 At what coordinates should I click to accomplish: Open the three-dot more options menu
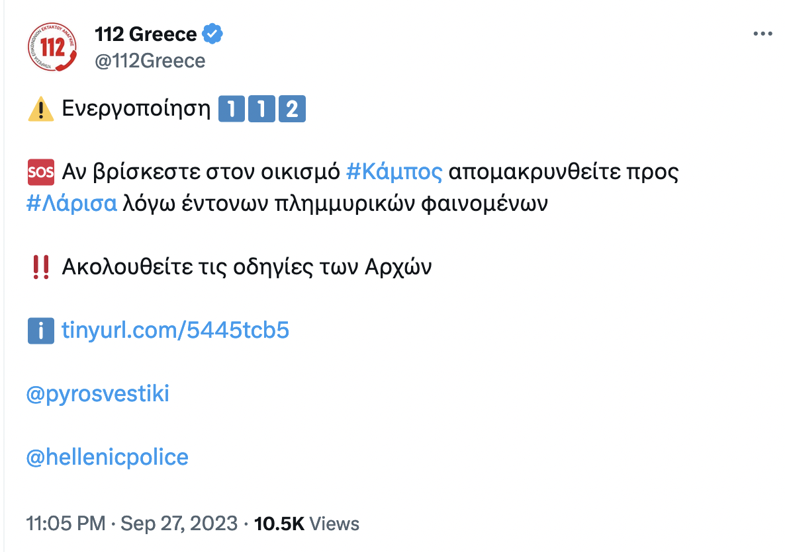point(762,34)
